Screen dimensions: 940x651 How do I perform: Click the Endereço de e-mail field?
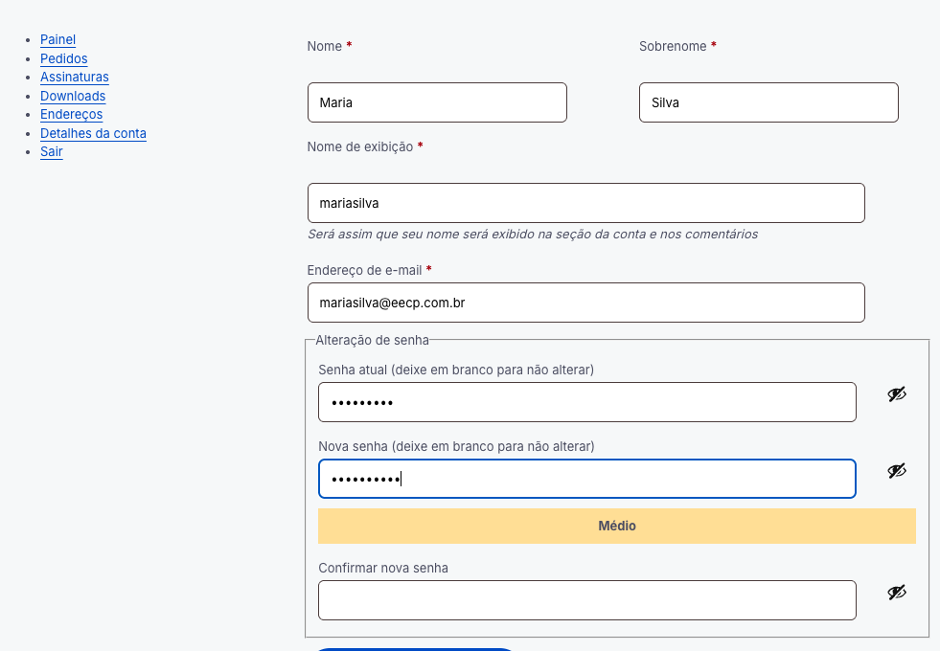point(586,303)
